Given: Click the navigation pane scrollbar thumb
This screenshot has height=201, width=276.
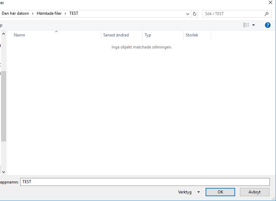Looking at the screenshot, I should 3,106.
